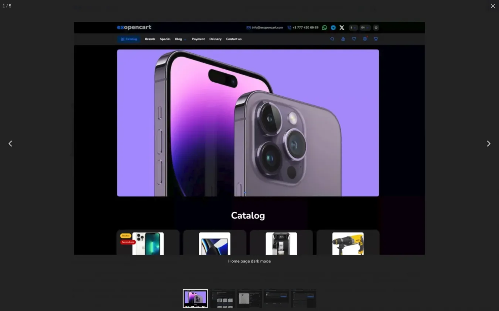499x311 pixels.
Task: Toggle the dark mode theme switch
Action: coord(376,28)
